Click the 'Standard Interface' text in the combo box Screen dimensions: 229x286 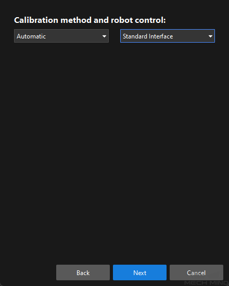coord(148,36)
